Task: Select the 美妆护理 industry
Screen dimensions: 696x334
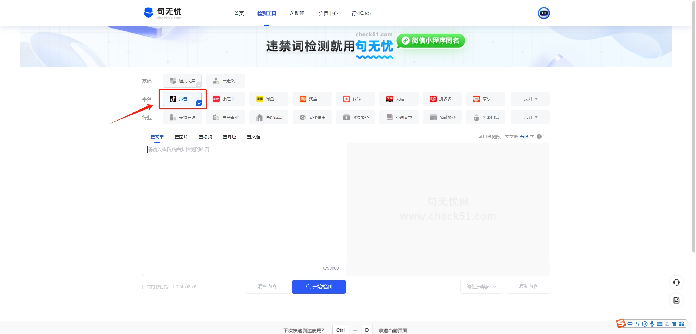Action: [182, 117]
